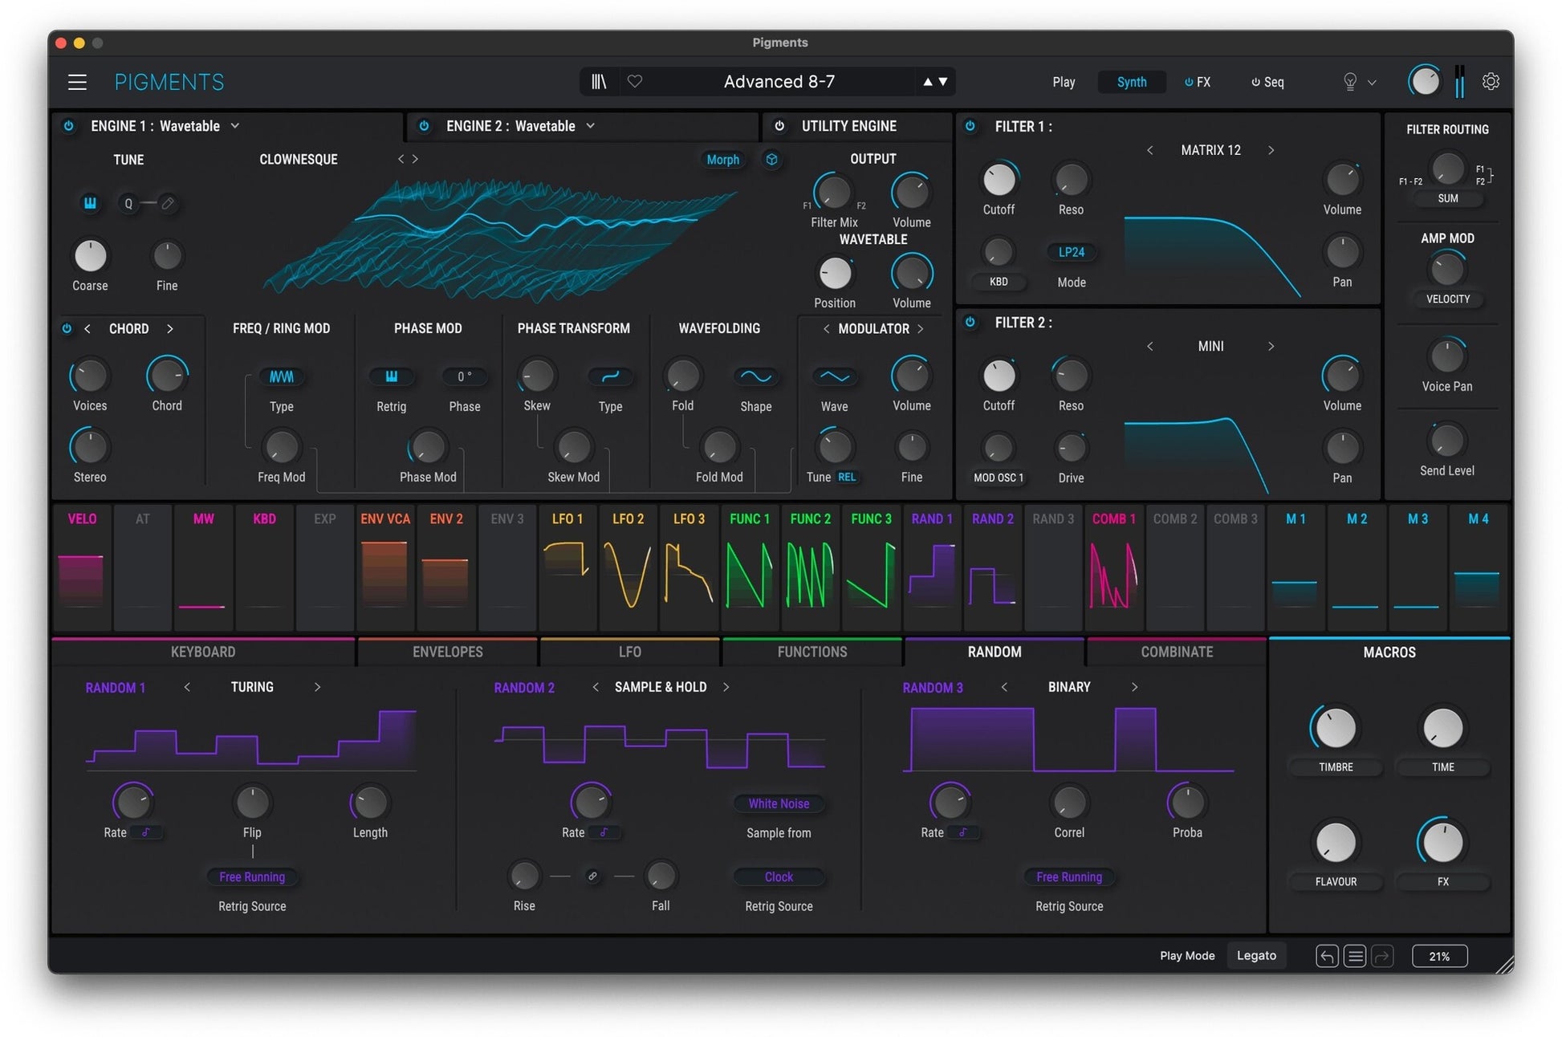
Task: Click the lightbulb sound design tips icon
Action: (x=1350, y=82)
